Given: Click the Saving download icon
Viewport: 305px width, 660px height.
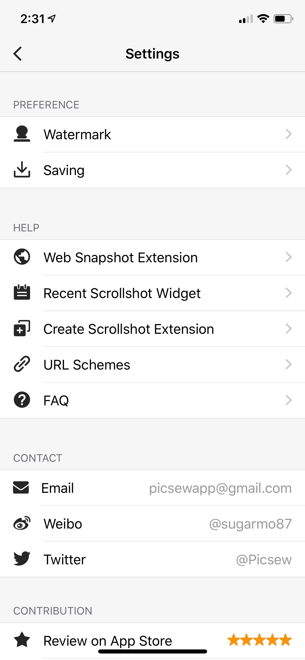Looking at the screenshot, I should coord(22,170).
